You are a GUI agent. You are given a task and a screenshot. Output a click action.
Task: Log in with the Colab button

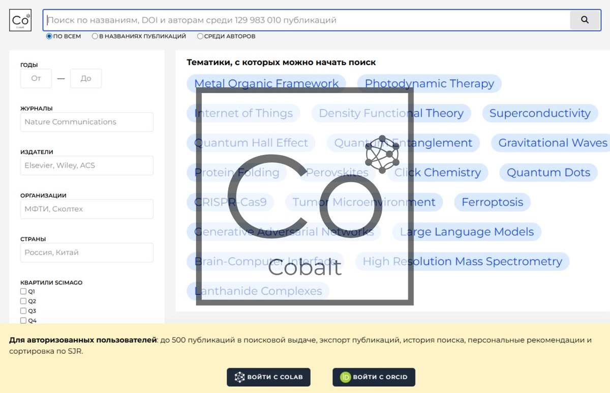point(268,377)
